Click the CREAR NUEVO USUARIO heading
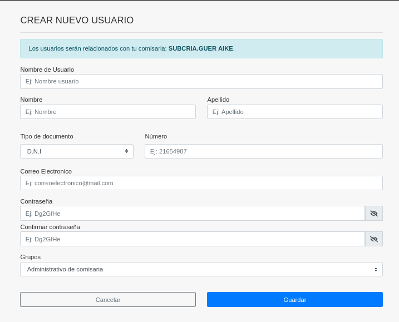Image resolution: width=399 pixels, height=322 pixels. (x=77, y=20)
